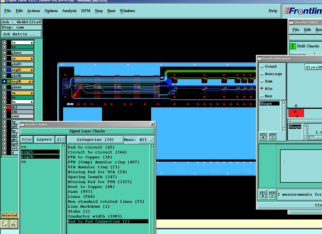Click the diagonal arrow icon below Selected
The height and width of the screenshot is (234, 322).
click(x=5, y=224)
